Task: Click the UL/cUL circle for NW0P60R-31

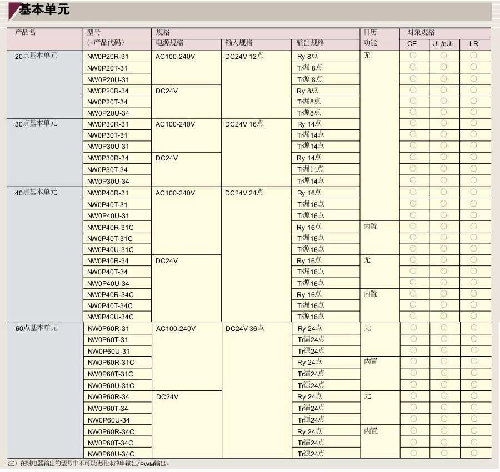Action: [444, 328]
